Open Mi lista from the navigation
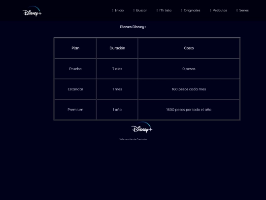The image size is (266, 200). 166,10
